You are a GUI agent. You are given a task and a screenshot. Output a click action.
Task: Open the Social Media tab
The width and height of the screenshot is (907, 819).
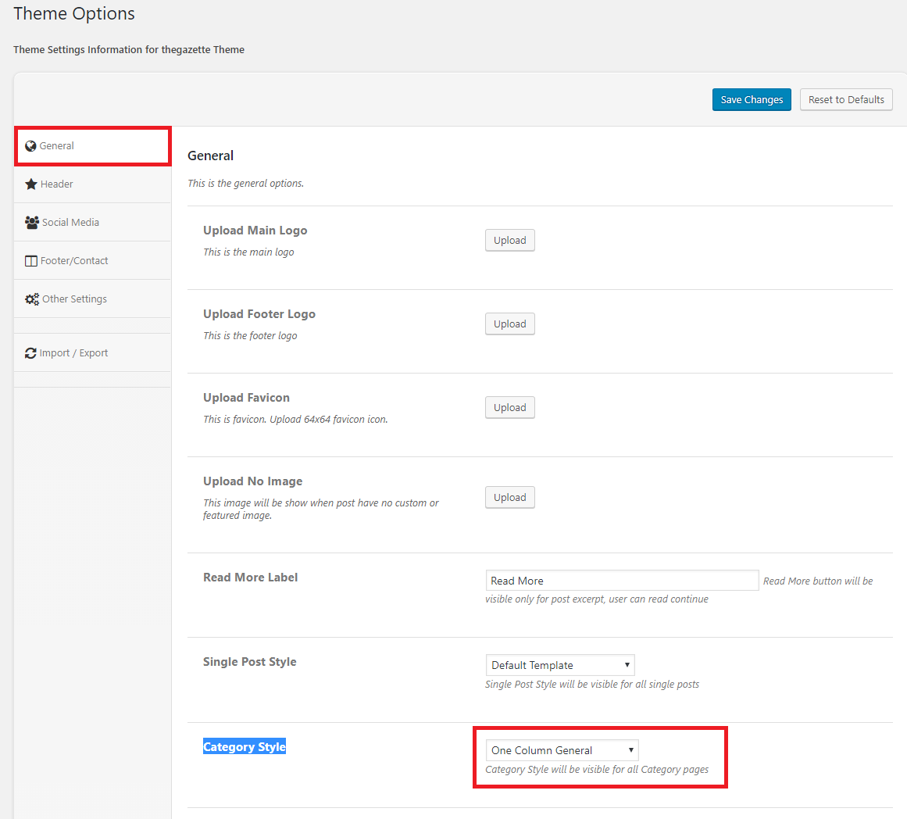(70, 223)
